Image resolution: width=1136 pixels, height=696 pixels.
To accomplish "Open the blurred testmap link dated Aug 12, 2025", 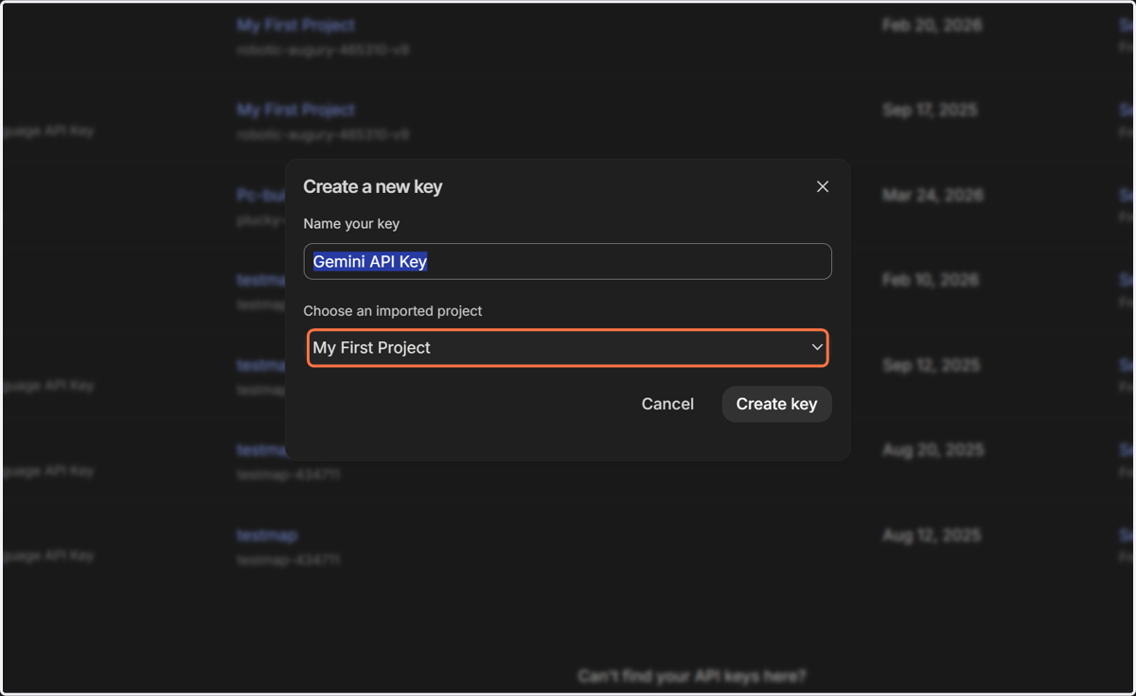I will pos(267,535).
